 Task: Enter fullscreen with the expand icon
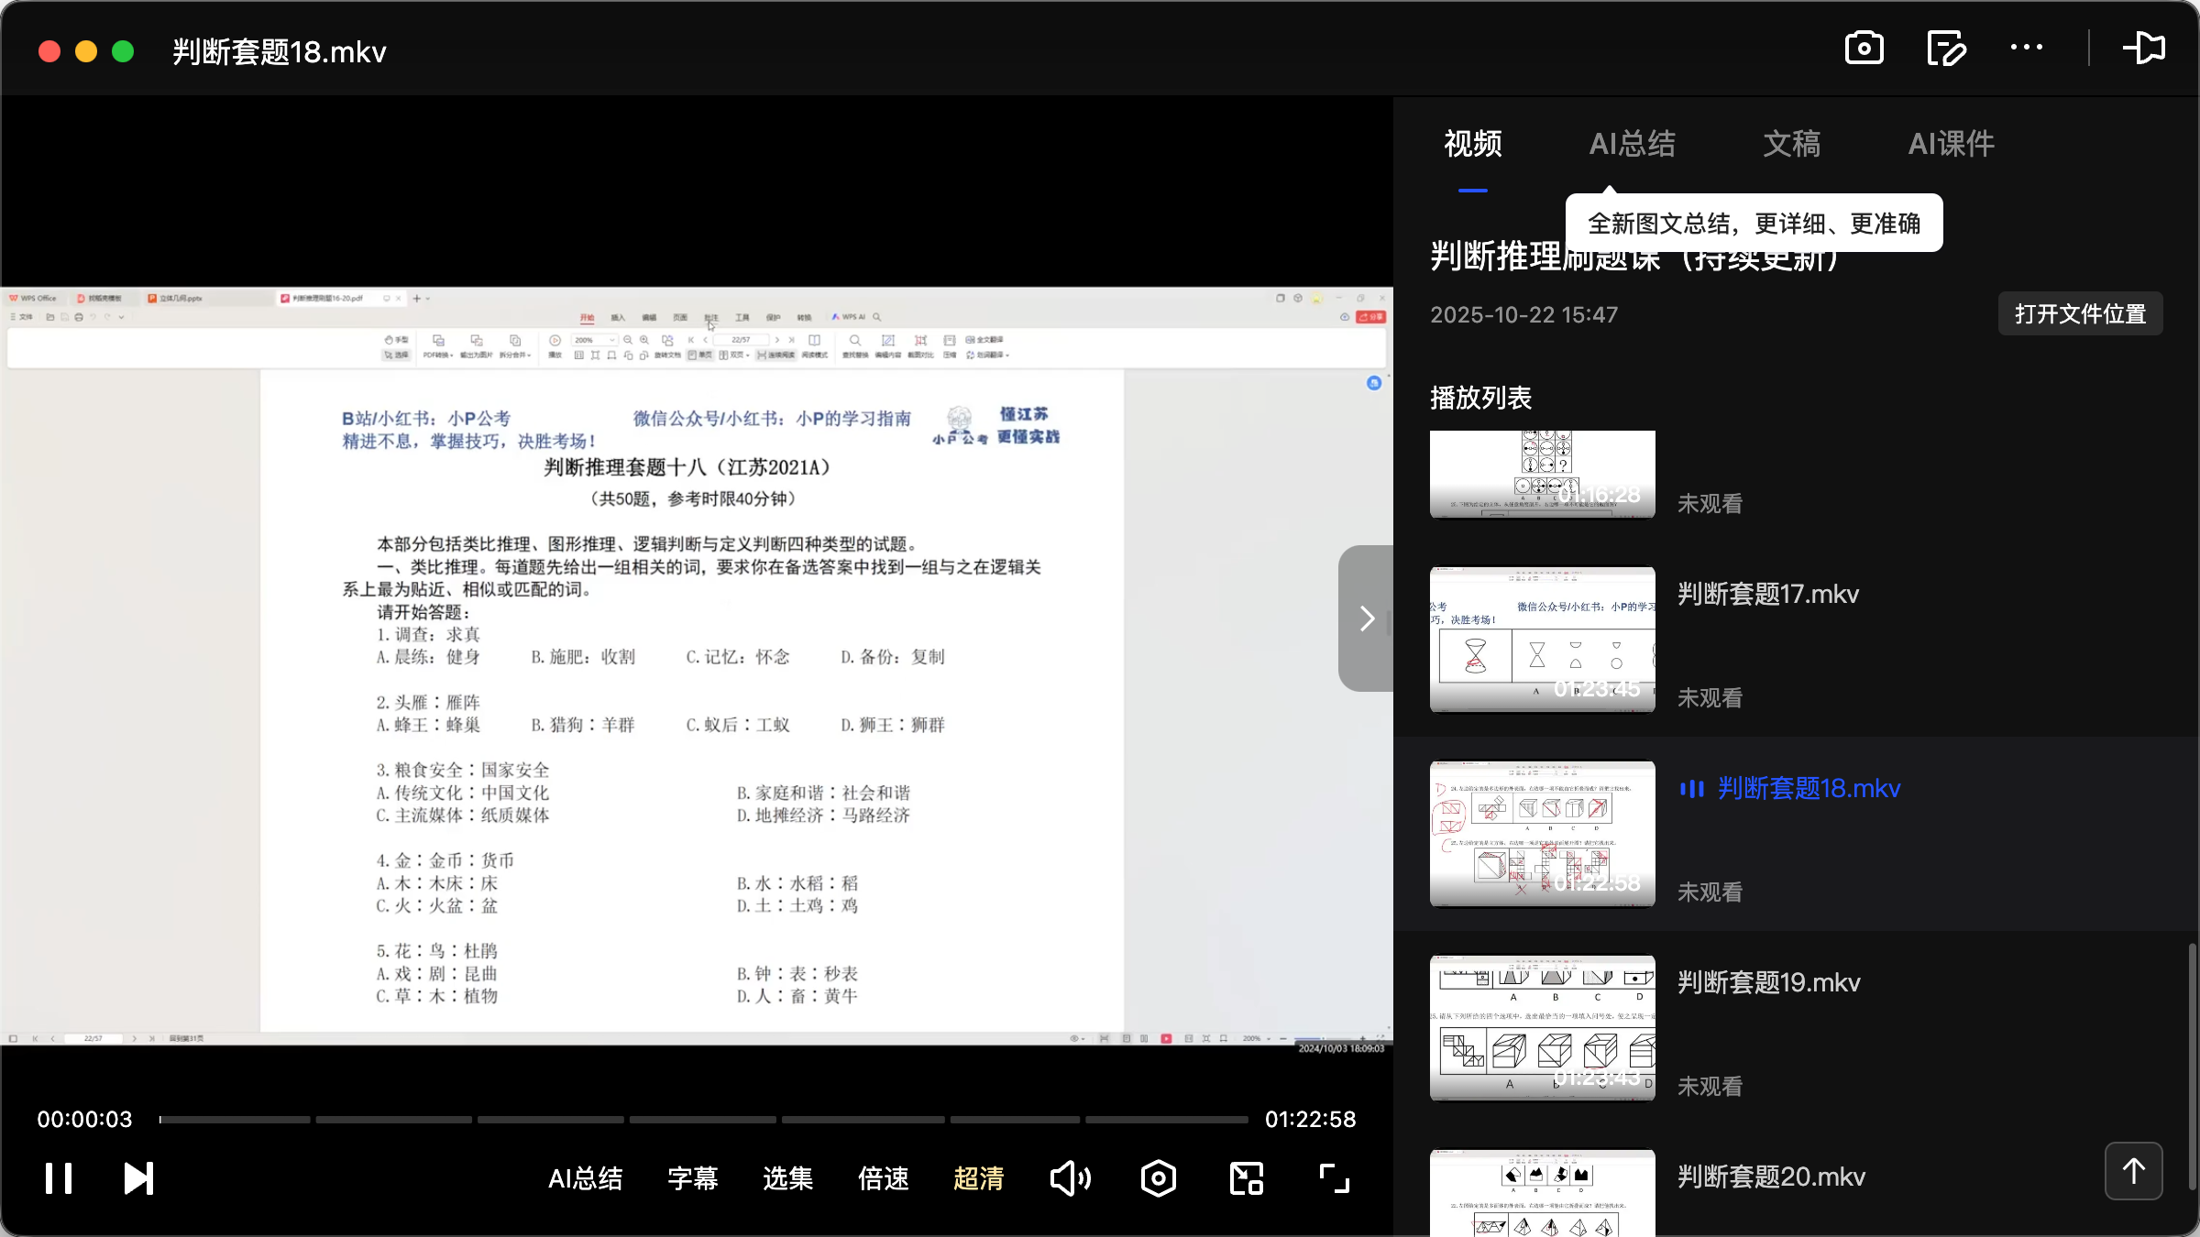[x=1333, y=1178]
